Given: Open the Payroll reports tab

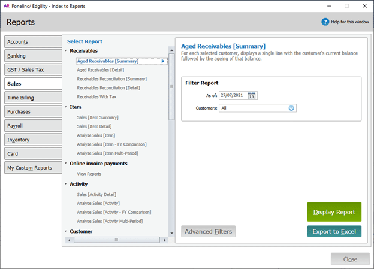Looking at the screenshot, I should [32, 126].
